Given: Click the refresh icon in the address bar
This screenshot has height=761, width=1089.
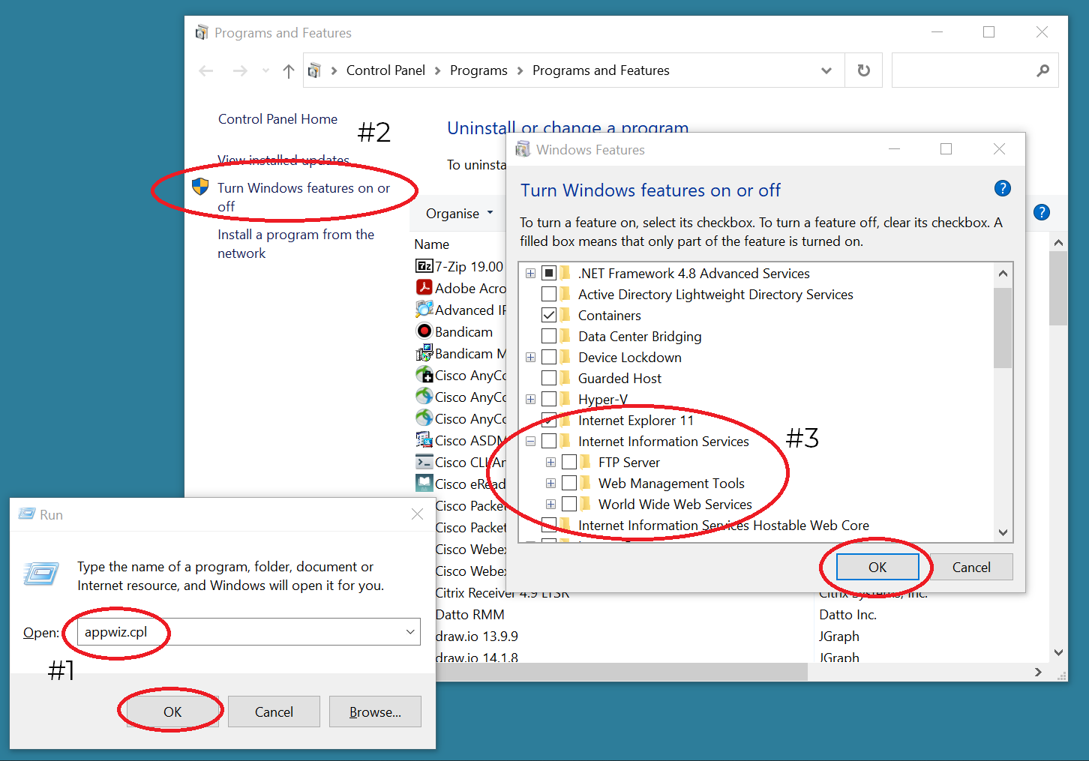Looking at the screenshot, I should pyautogui.click(x=864, y=70).
